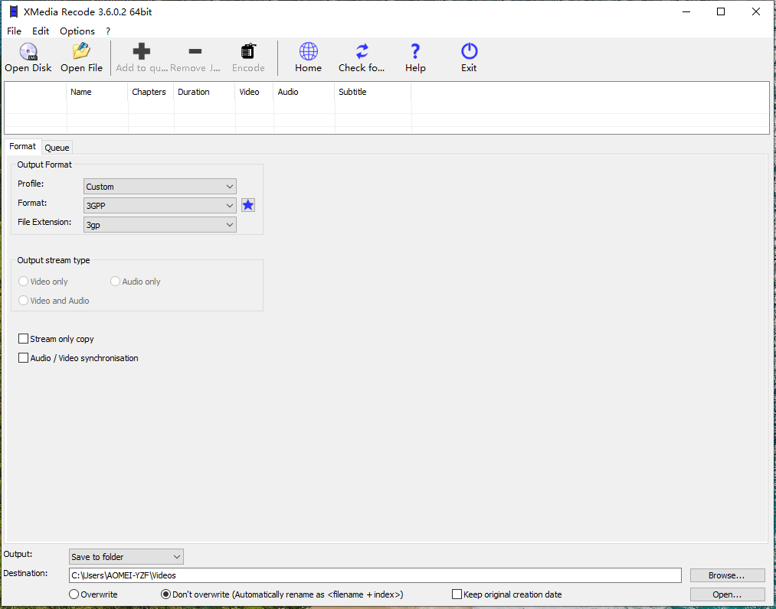Click the Video column header

pos(254,92)
